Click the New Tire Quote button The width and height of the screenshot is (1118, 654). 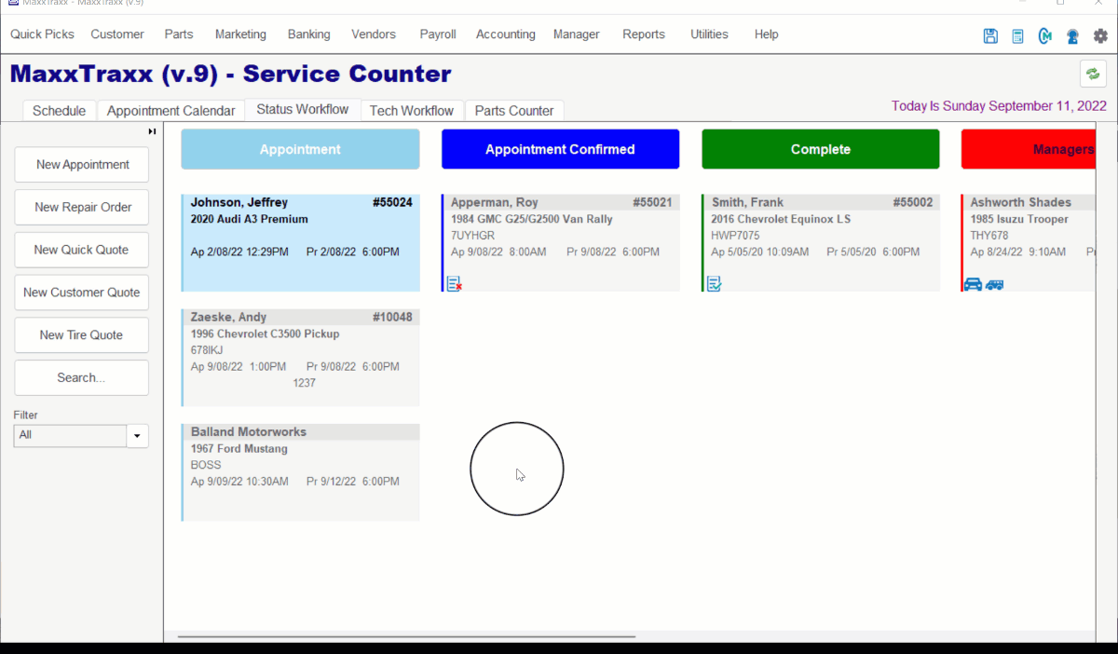[x=82, y=335]
